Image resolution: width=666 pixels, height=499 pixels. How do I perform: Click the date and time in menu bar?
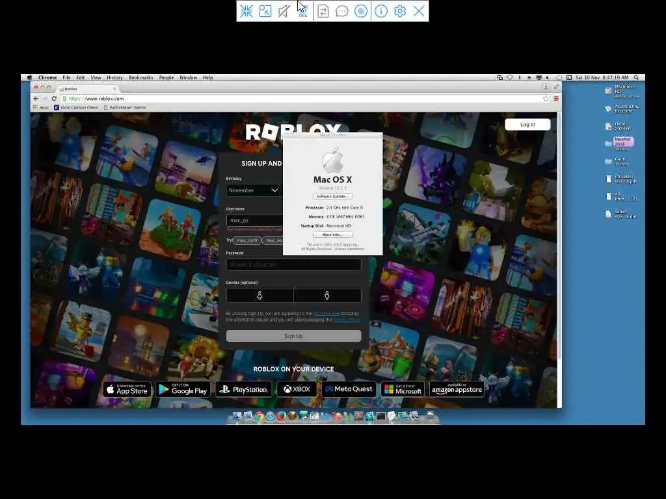click(602, 78)
